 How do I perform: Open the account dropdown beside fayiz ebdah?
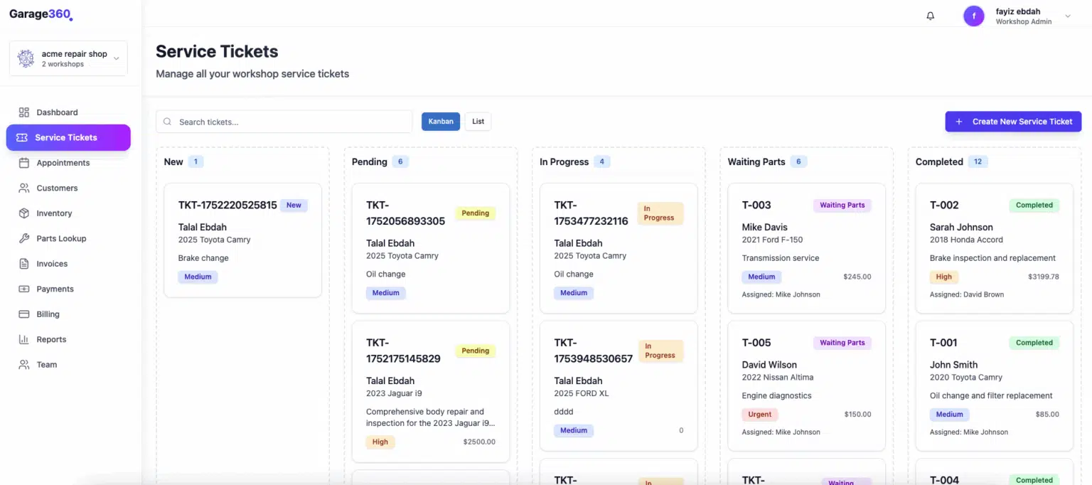pos(1066,15)
